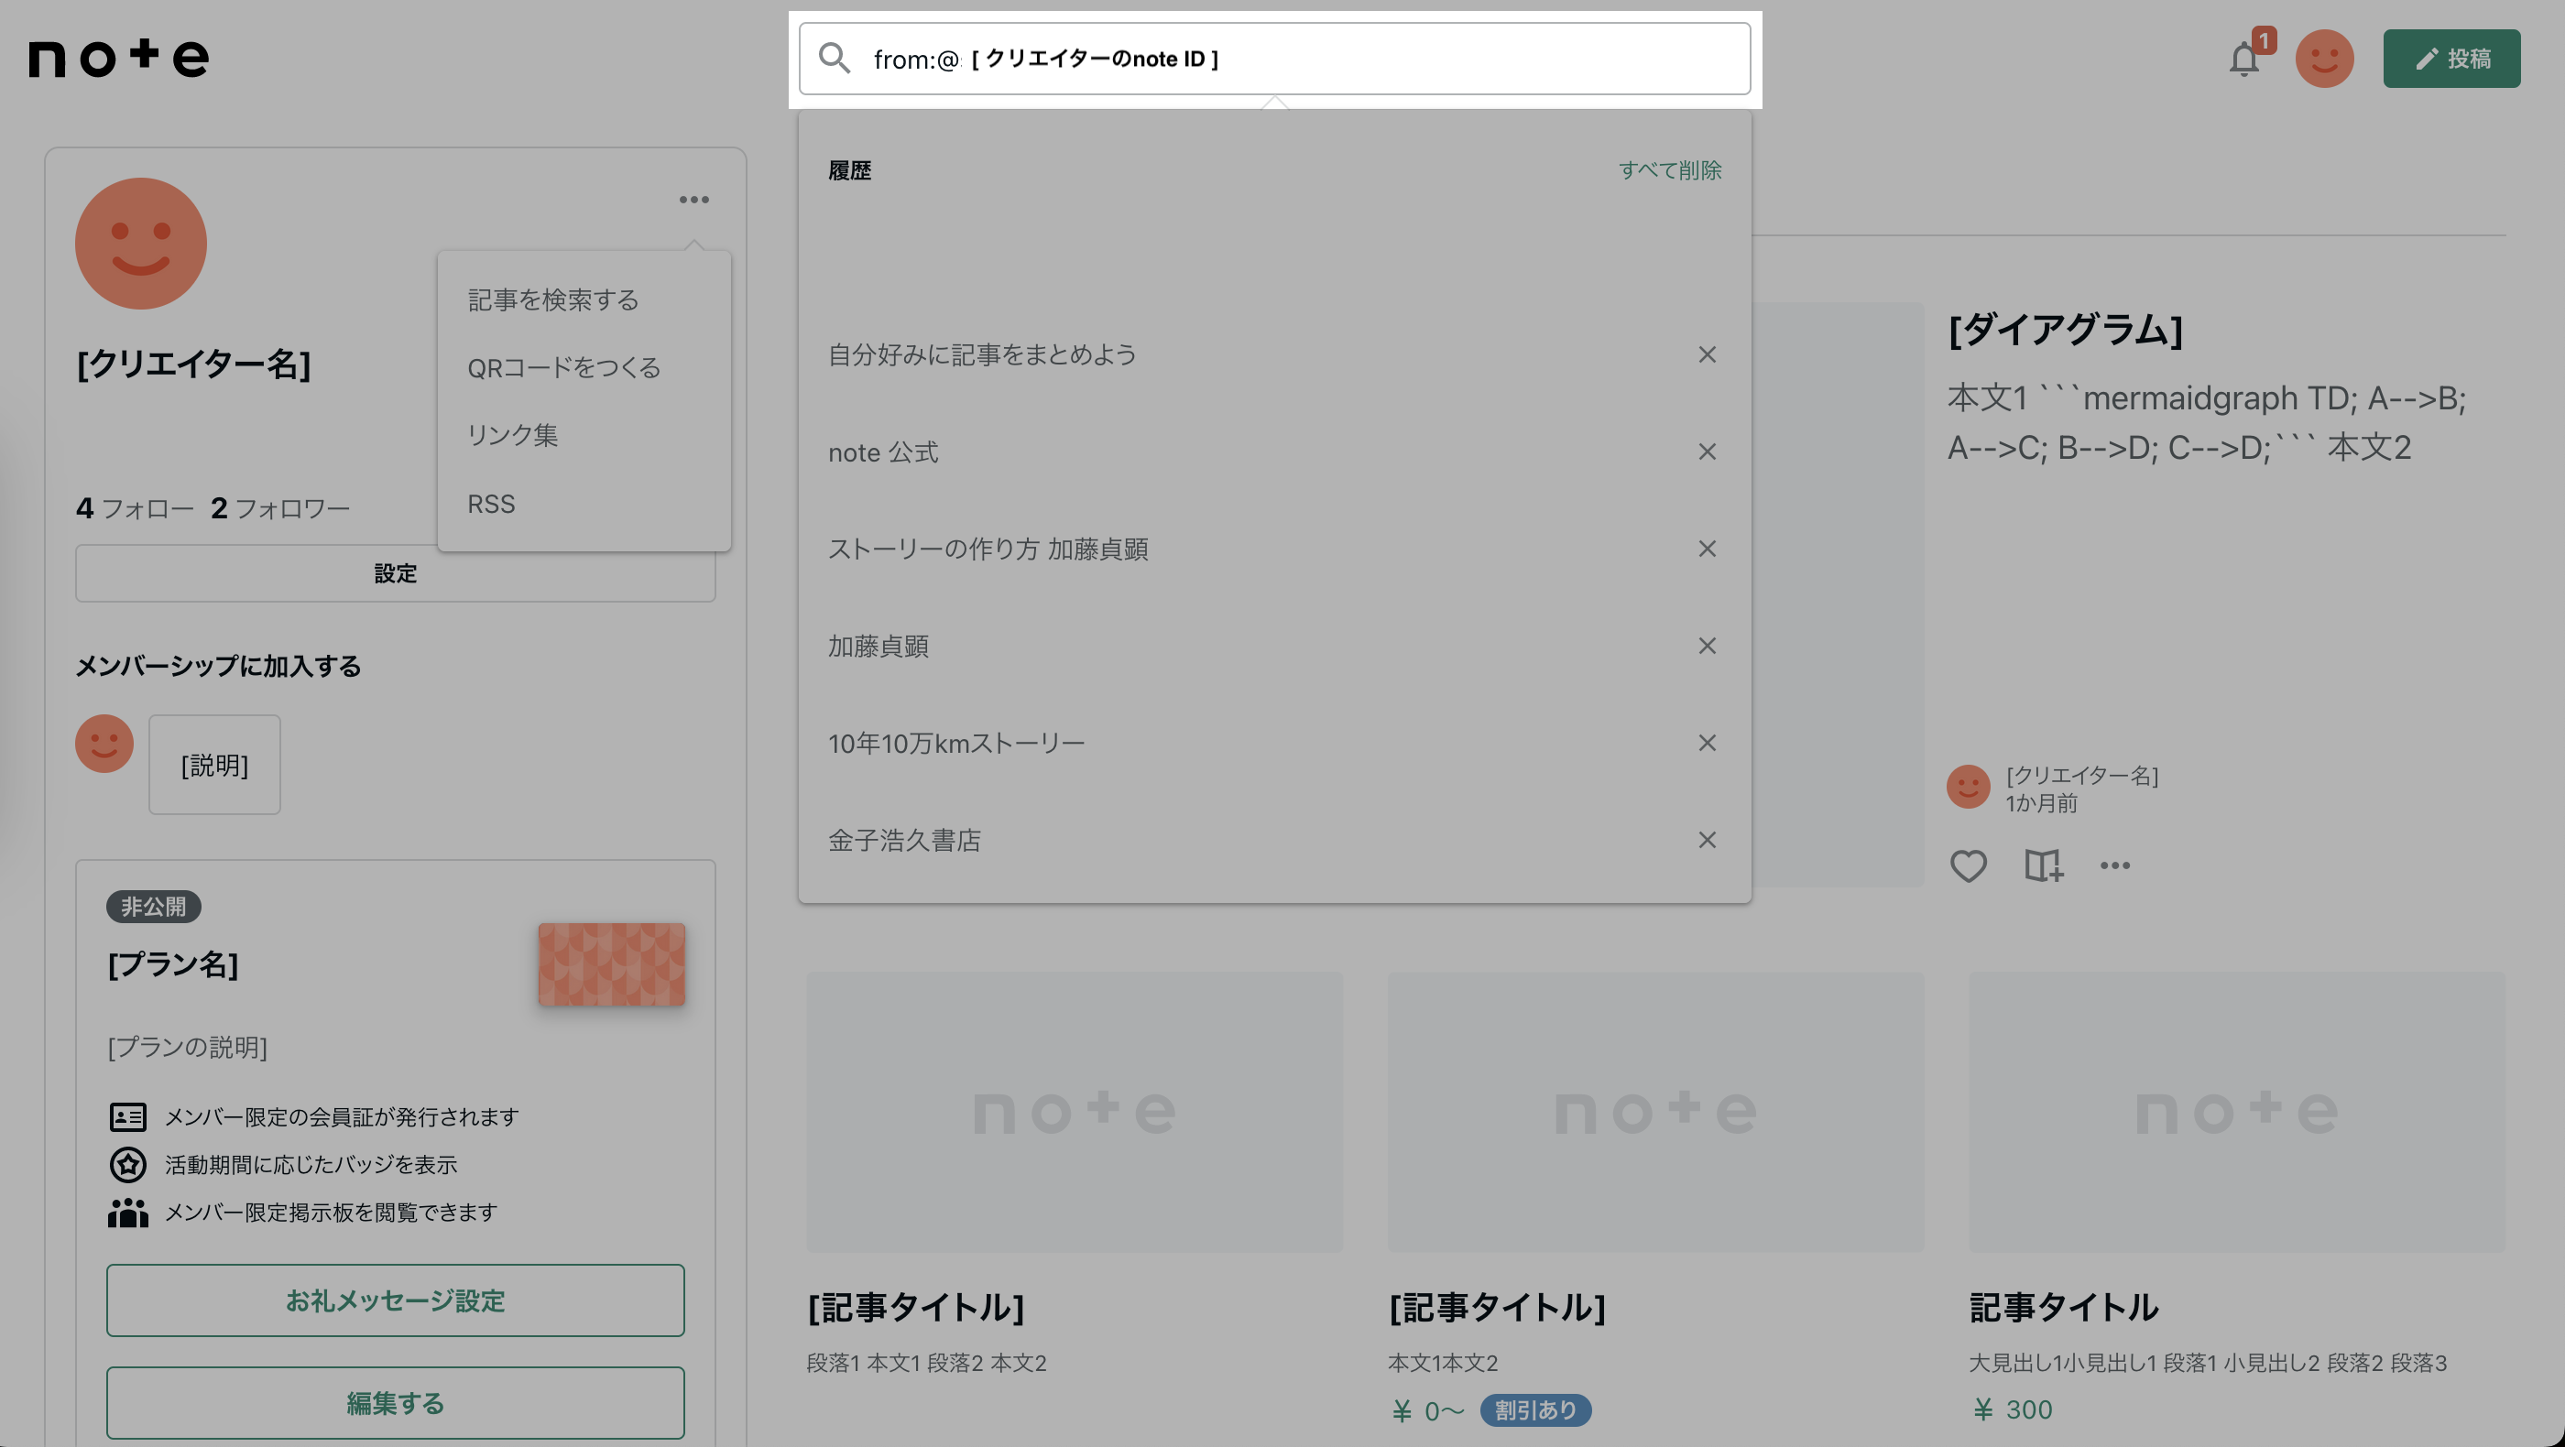Click the 投稿 post button
This screenshot has width=2565, height=1447.
[x=2451, y=59]
